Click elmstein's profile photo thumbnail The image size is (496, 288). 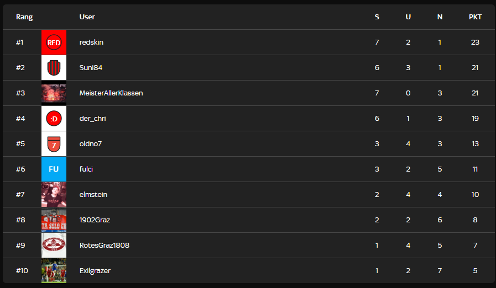coord(54,195)
